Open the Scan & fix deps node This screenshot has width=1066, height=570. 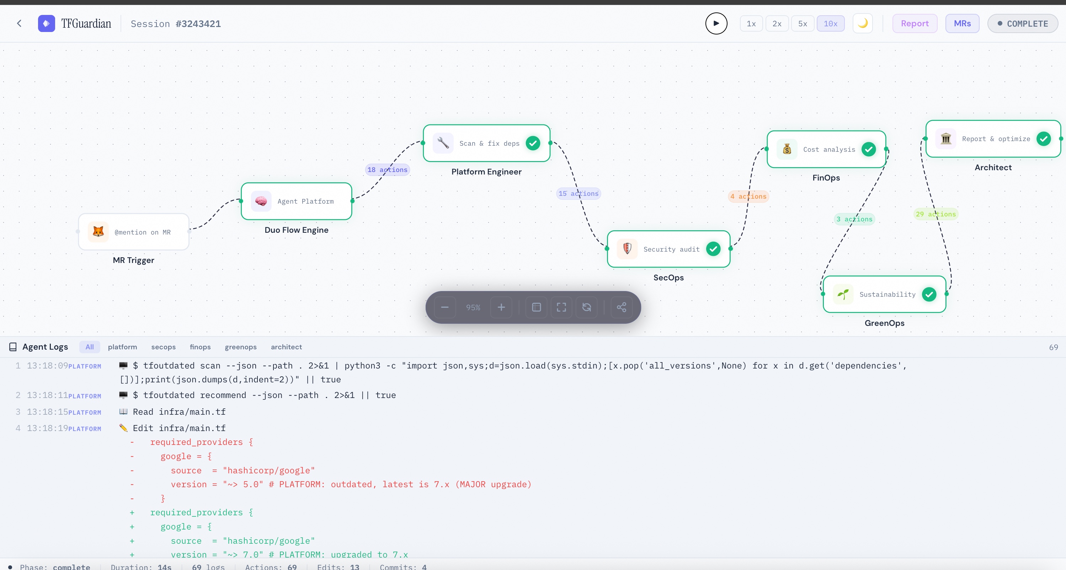(487, 143)
